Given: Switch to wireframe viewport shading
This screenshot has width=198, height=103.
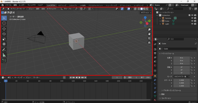Looking at the screenshot, I should 139,9.
